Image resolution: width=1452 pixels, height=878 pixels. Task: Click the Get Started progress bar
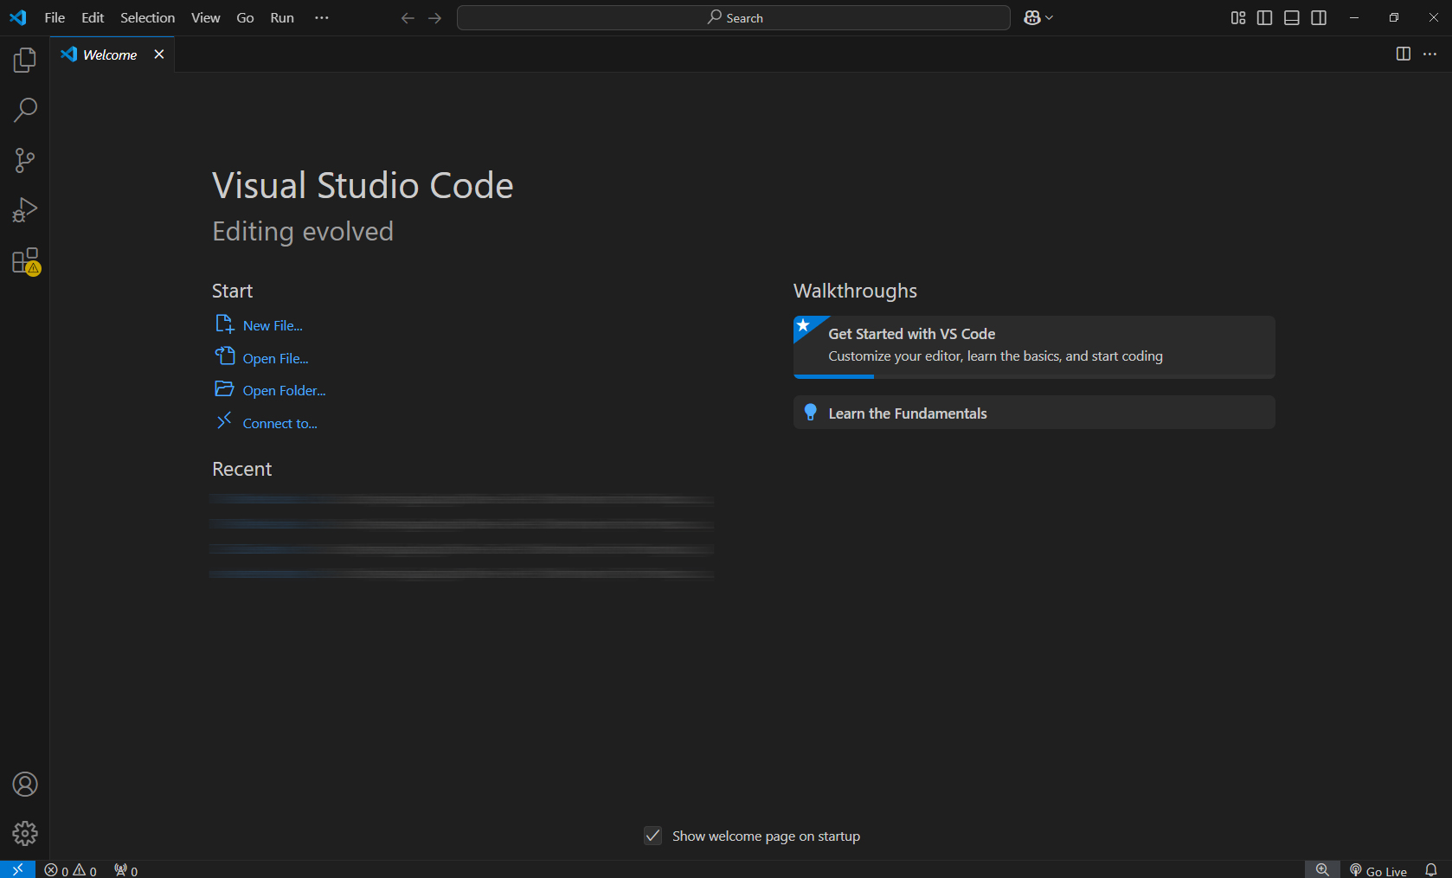(x=1034, y=376)
